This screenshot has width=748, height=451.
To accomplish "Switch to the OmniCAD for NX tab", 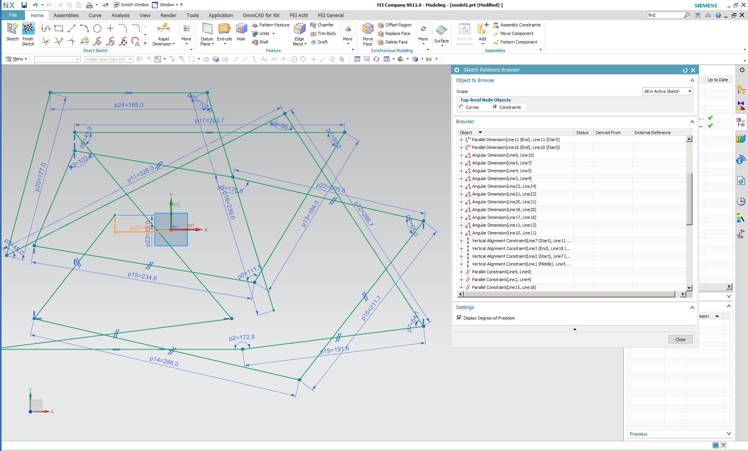I will 261,16.
